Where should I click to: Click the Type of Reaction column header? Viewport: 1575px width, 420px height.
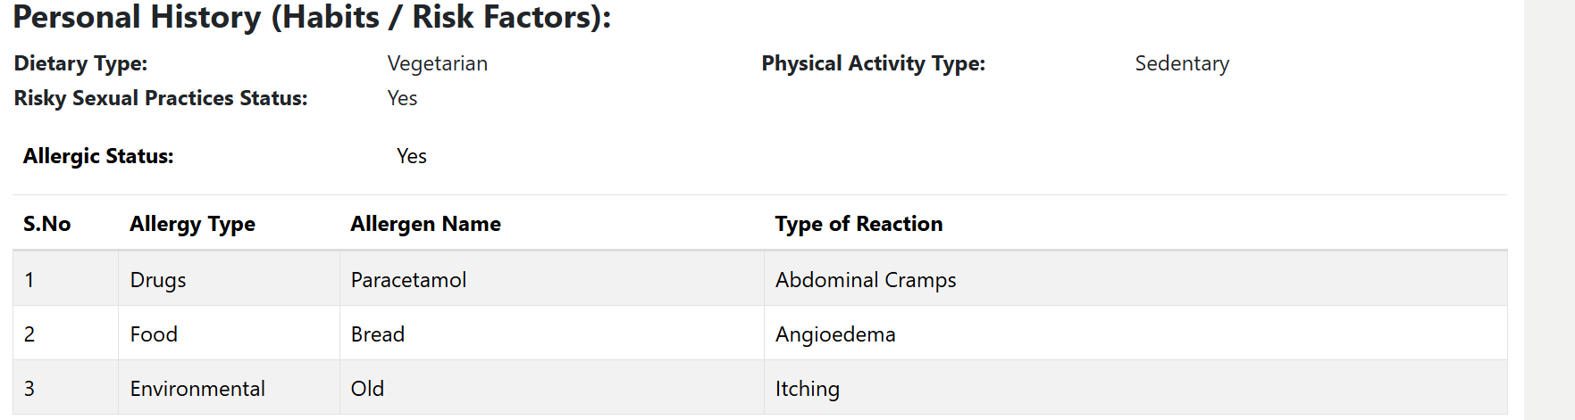coord(858,225)
